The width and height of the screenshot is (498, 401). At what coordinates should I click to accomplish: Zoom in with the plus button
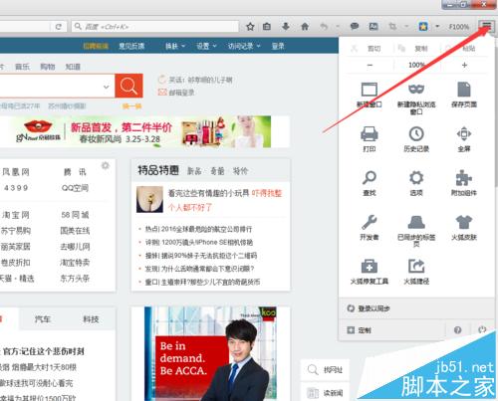(x=464, y=65)
